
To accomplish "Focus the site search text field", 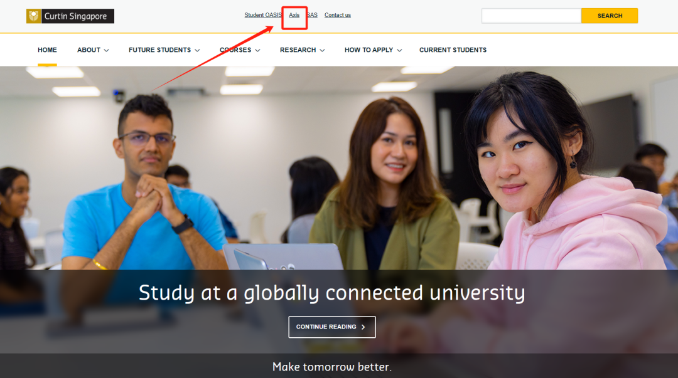I will (x=531, y=16).
